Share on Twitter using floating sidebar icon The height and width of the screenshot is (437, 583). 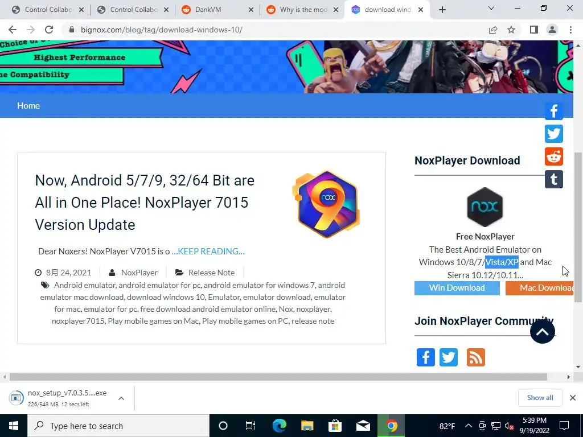(x=553, y=134)
